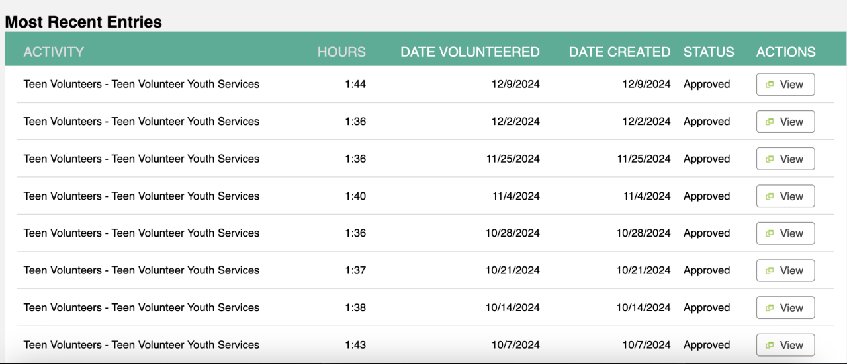Viewport: 847px width, 364px height.
Task: Click the View icon for the 11/25/2024 entry
Action: point(770,159)
